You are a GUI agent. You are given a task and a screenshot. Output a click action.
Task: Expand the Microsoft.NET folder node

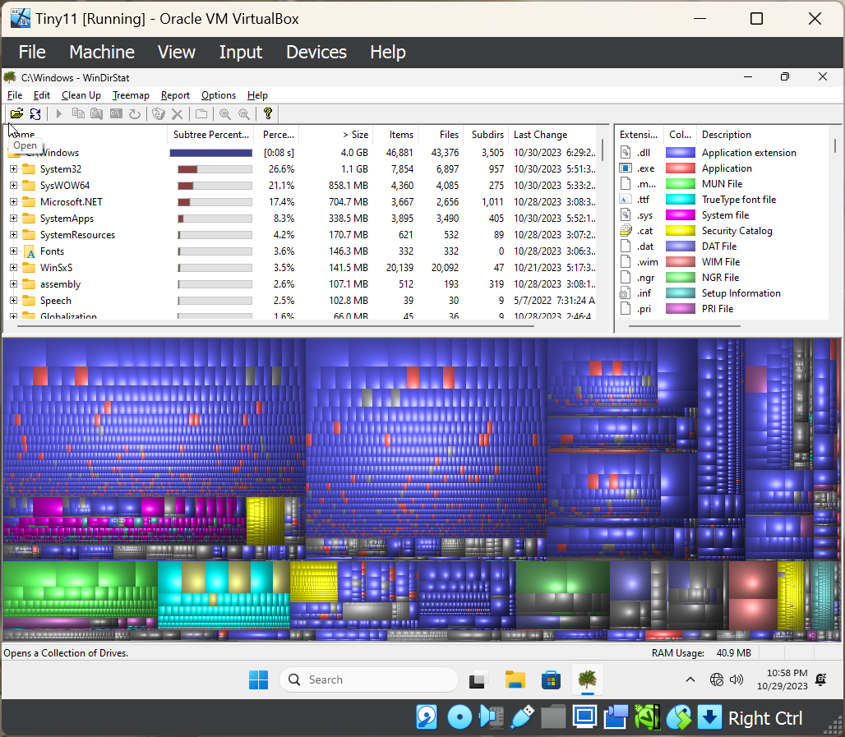(x=13, y=202)
